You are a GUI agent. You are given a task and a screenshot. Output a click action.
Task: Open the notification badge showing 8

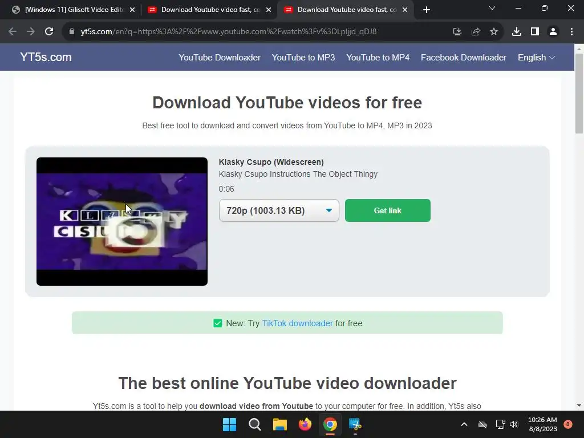pos(567,424)
